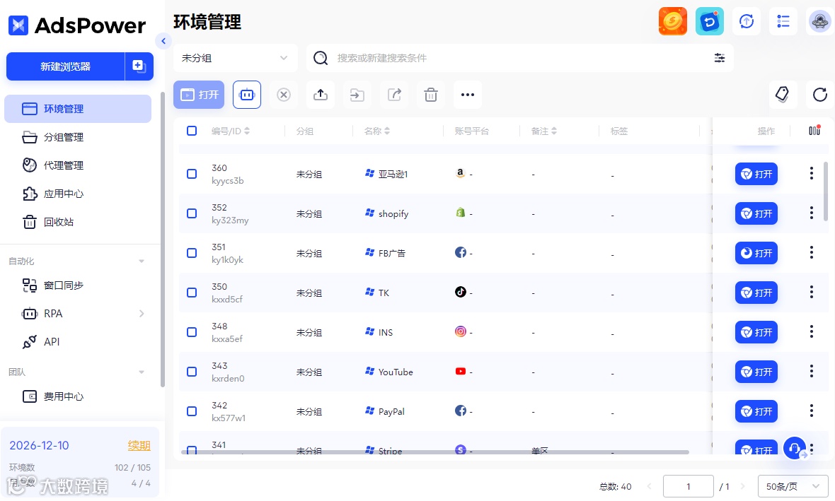Click the share profiles toolbar icon
The image size is (835, 501).
pos(394,95)
